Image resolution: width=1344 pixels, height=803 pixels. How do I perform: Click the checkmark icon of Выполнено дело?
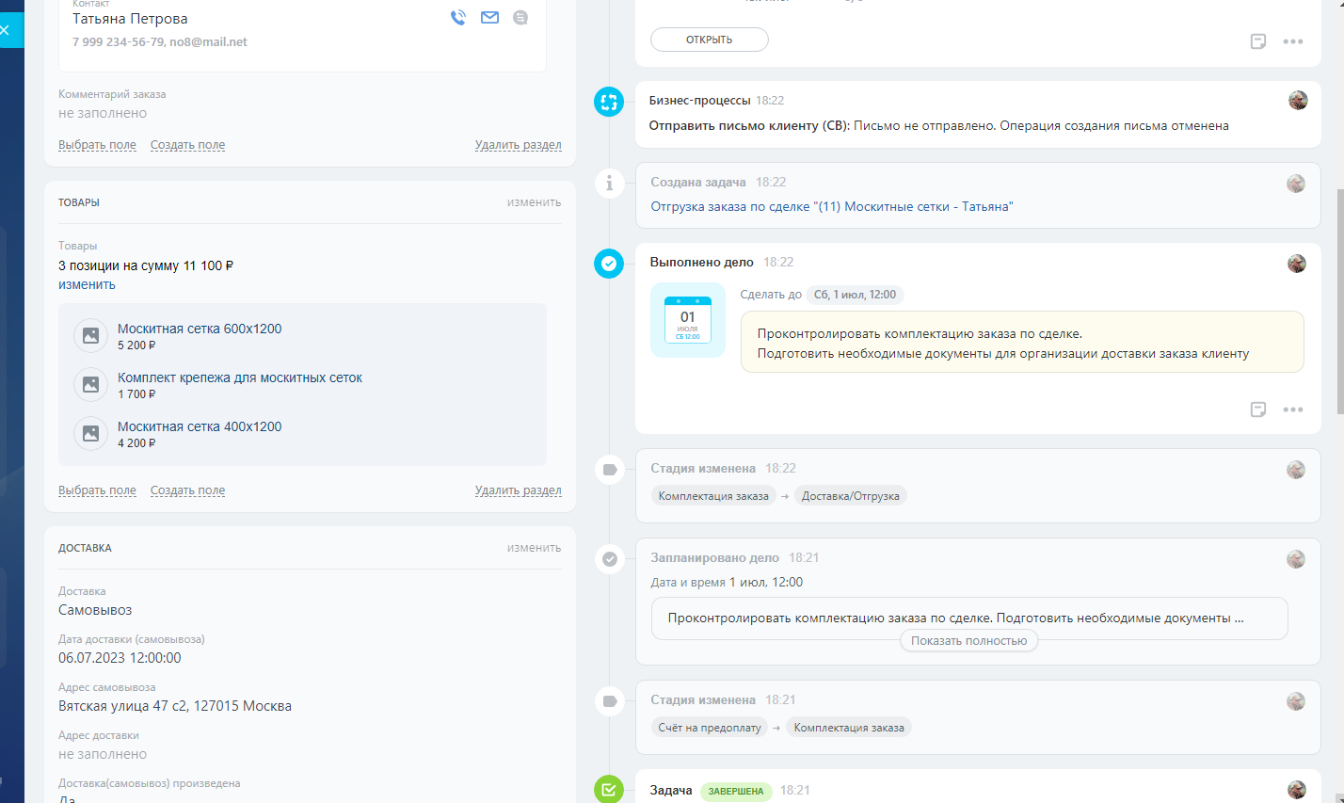pyautogui.click(x=609, y=264)
